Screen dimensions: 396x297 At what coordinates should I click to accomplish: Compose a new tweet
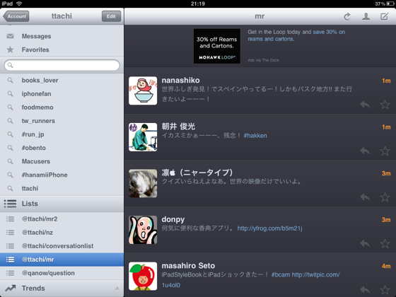385,16
